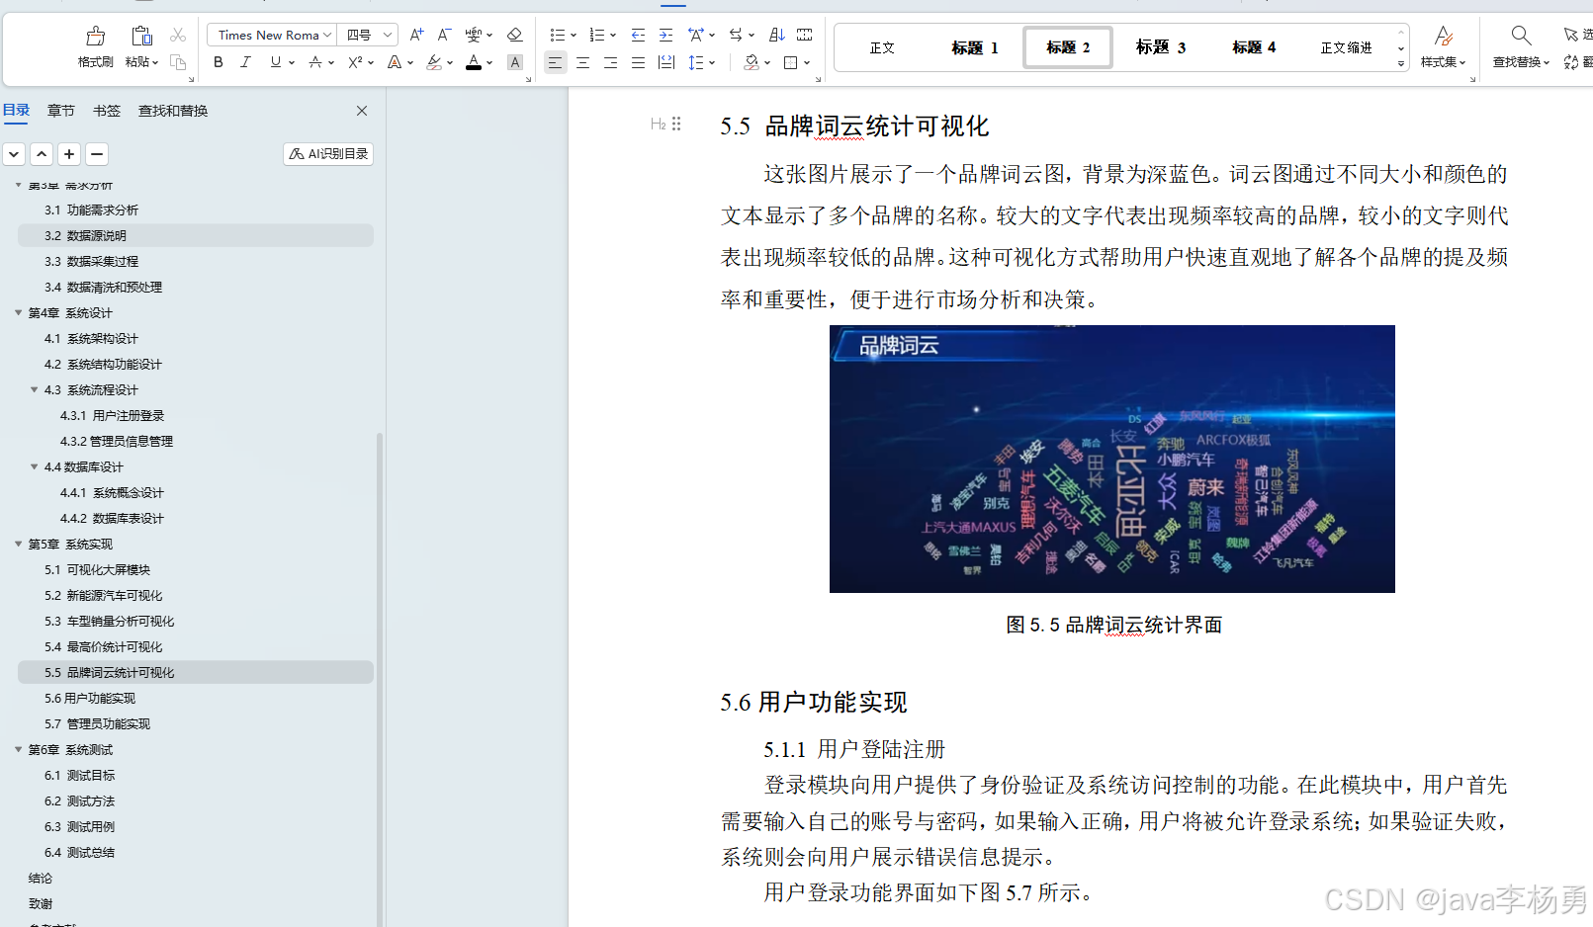Click the H2 heading marker beside 5.5
The height and width of the screenshot is (927, 1593).
click(659, 124)
